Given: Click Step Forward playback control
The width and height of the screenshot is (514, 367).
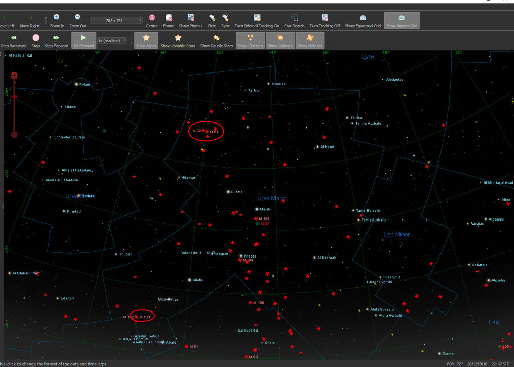Looking at the screenshot, I should 57,41.
